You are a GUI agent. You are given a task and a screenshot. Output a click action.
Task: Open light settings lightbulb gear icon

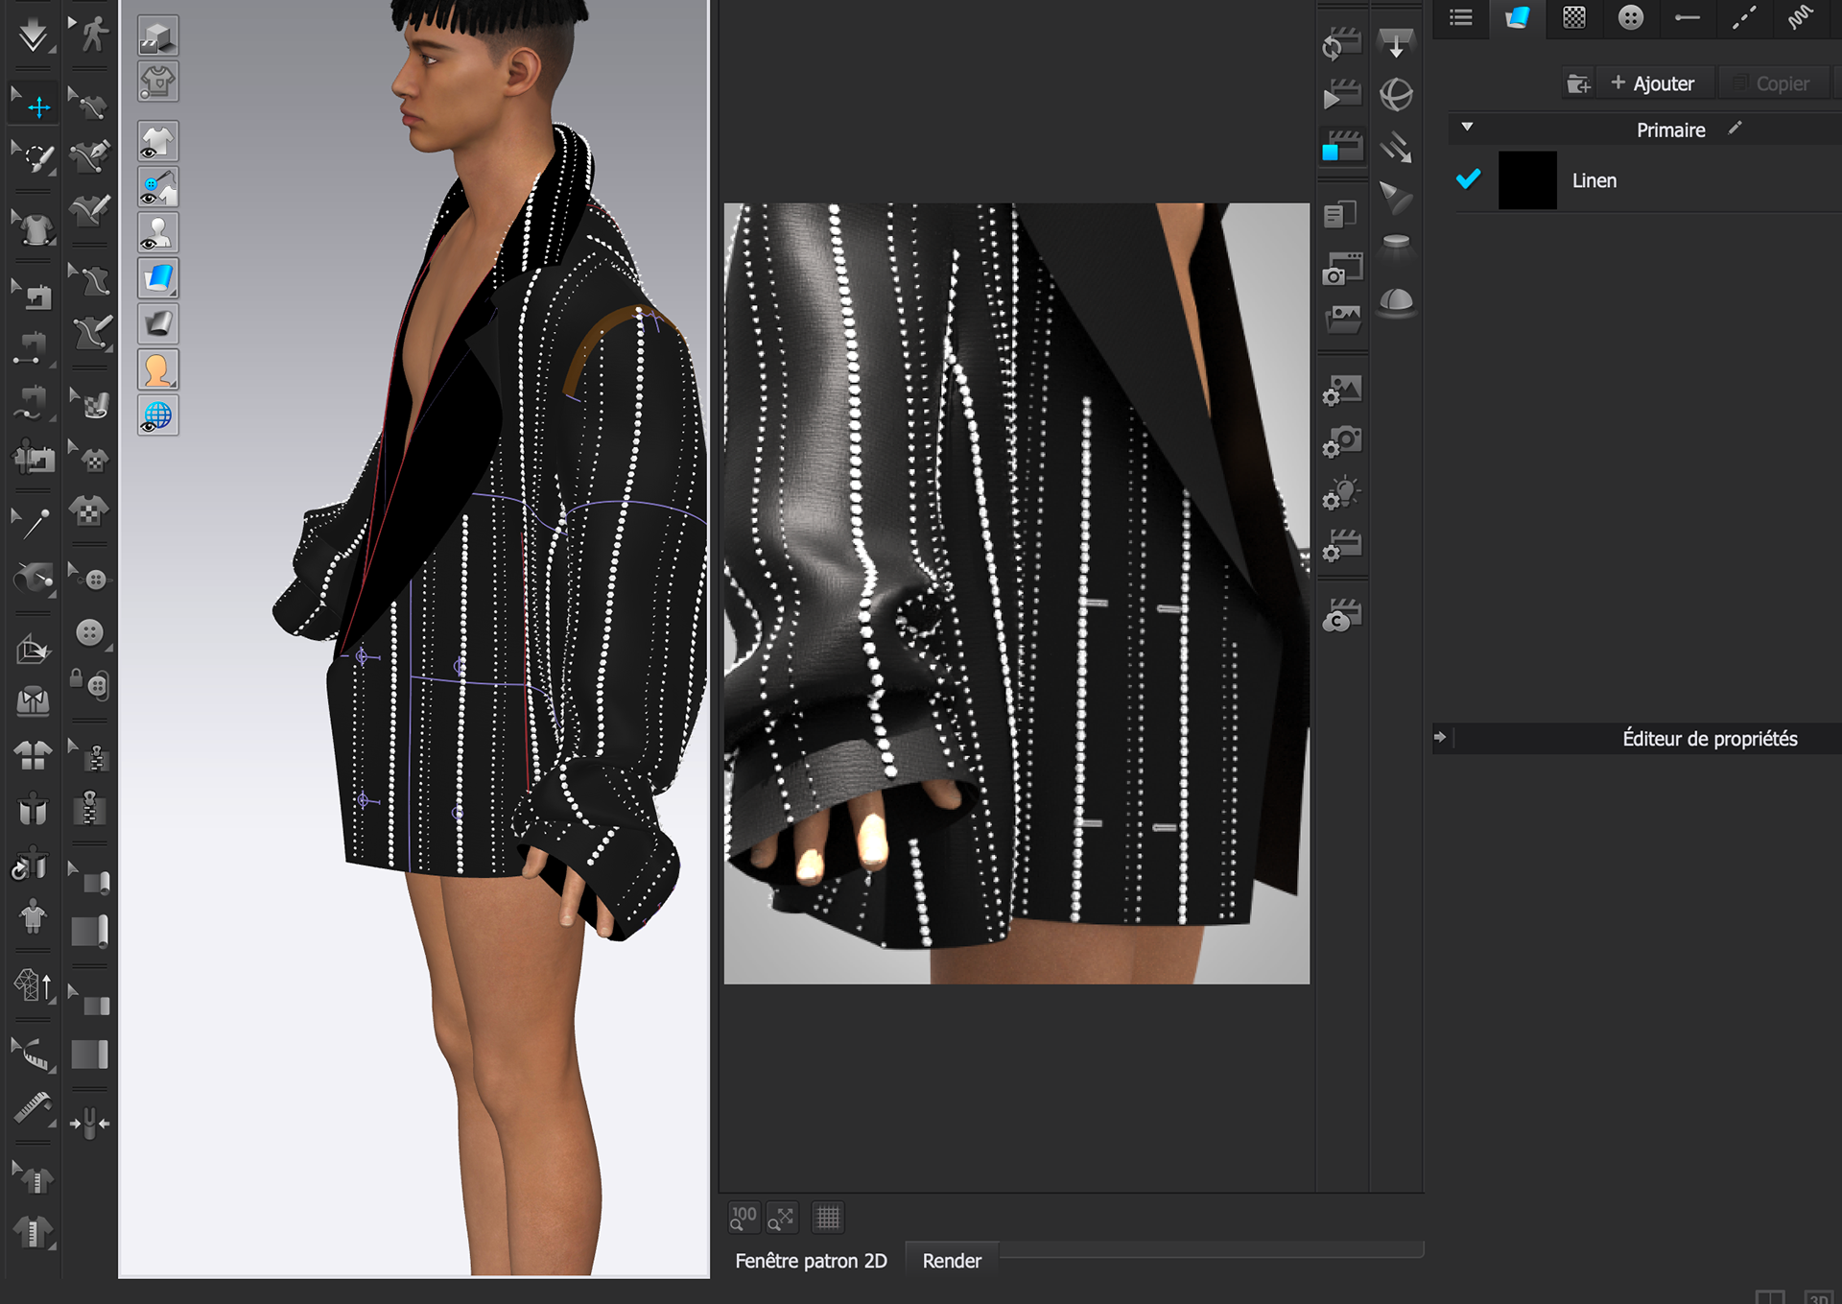coord(1342,494)
